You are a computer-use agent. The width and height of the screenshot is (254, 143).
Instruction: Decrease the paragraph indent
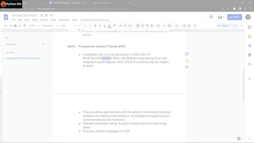(x=184, y=26)
